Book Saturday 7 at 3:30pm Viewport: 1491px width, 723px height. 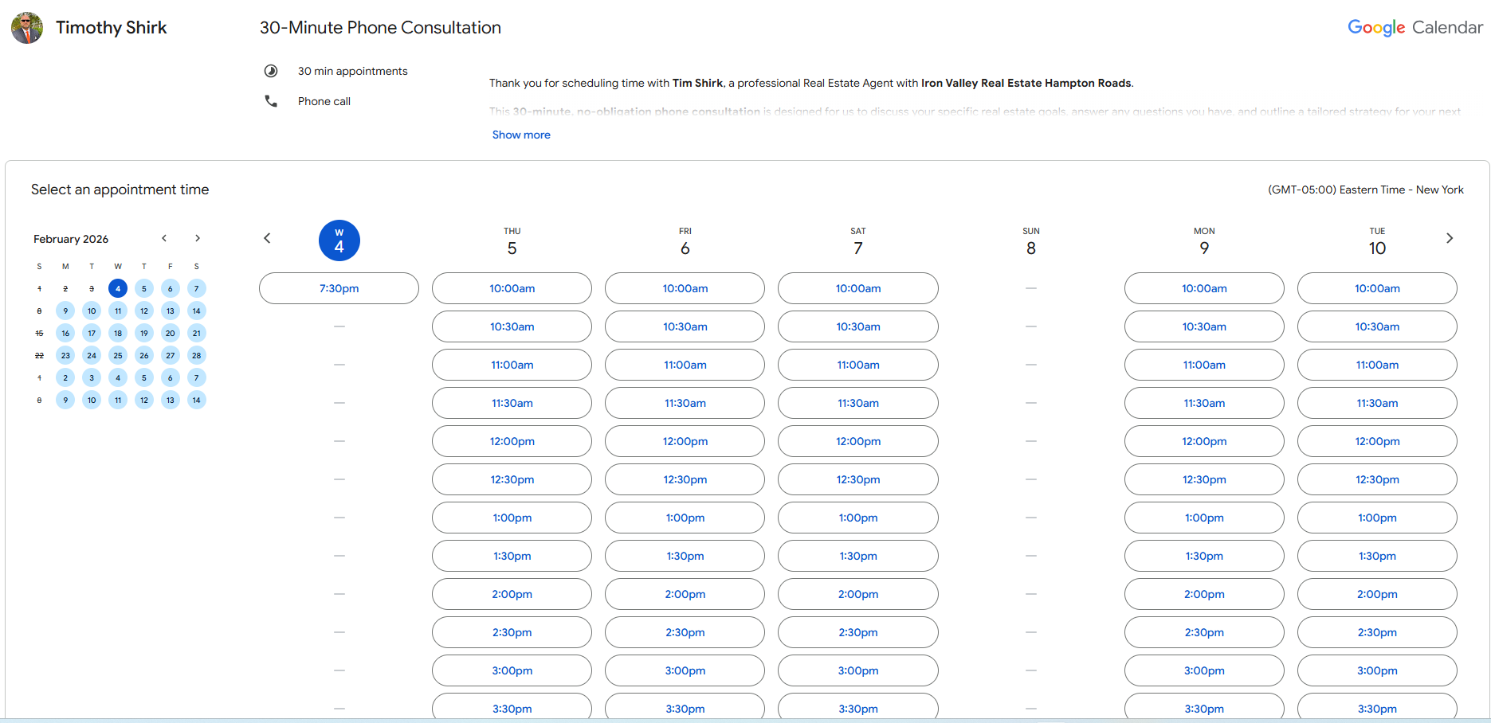858,706
